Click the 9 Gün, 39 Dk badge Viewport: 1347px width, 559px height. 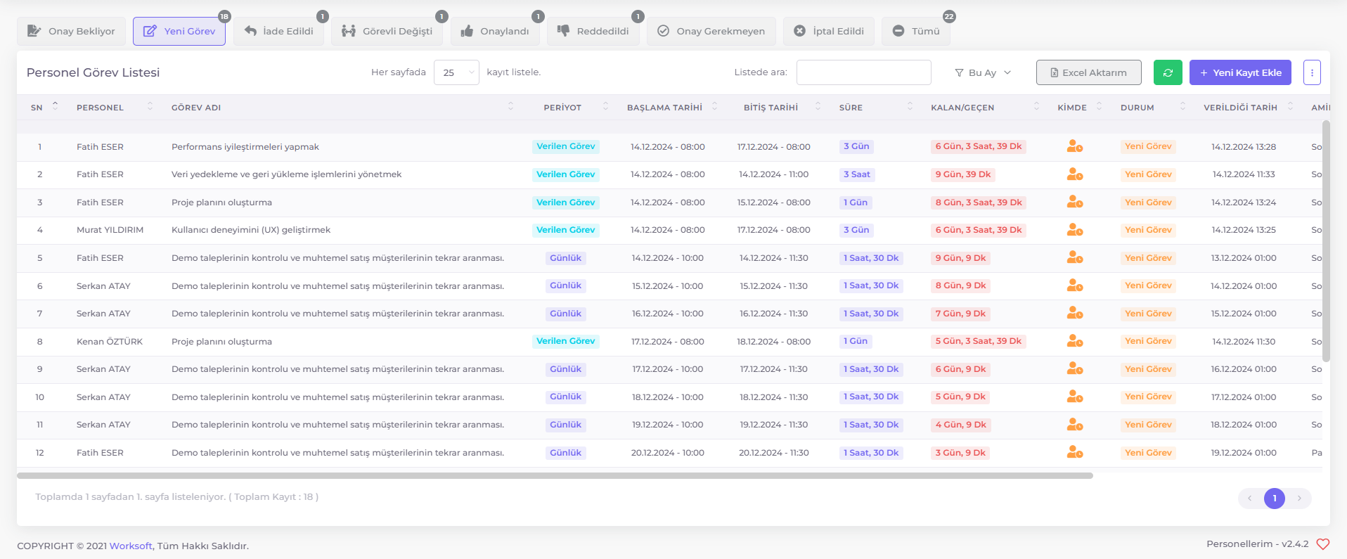[x=962, y=174]
